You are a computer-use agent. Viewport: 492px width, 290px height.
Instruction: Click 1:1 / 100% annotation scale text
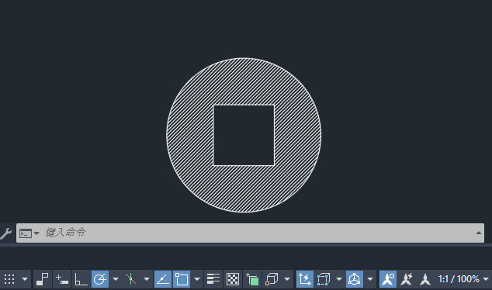point(459,279)
